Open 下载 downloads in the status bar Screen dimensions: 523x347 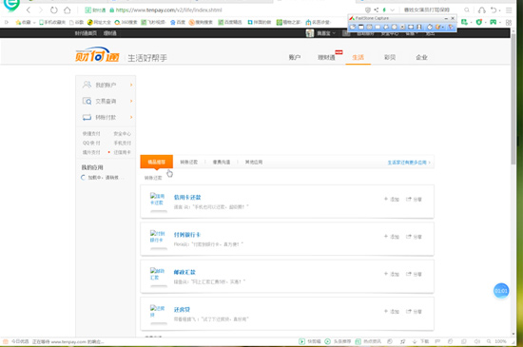(420, 341)
